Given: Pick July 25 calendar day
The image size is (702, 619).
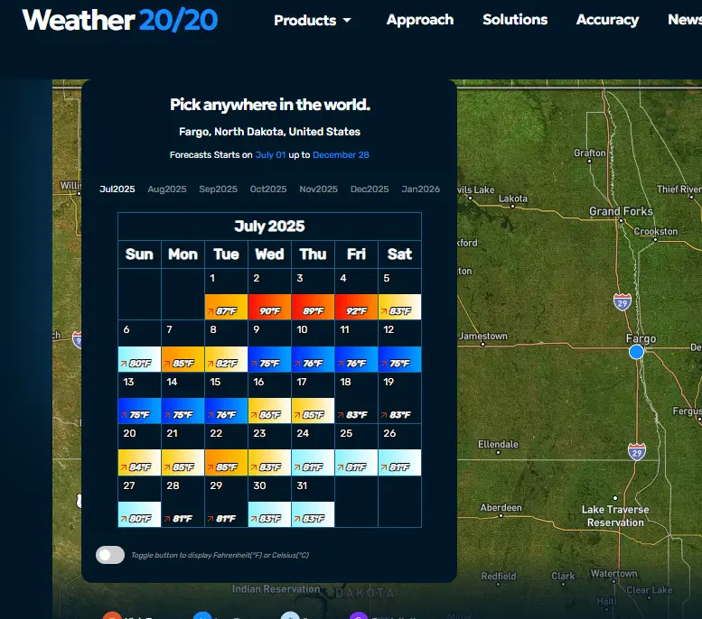Looking at the screenshot, I should (x=356, y=450).
